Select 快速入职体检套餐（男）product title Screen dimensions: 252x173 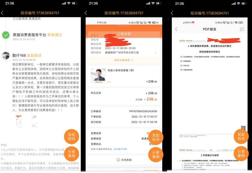[121, 70]
